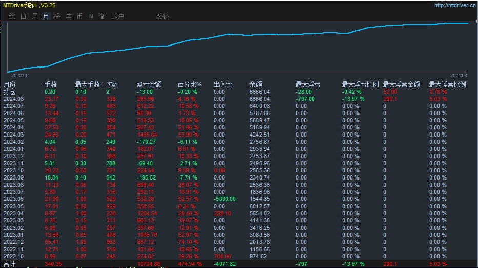Select the 2023.06 month row
478x268 pixels.
(13, 199)
